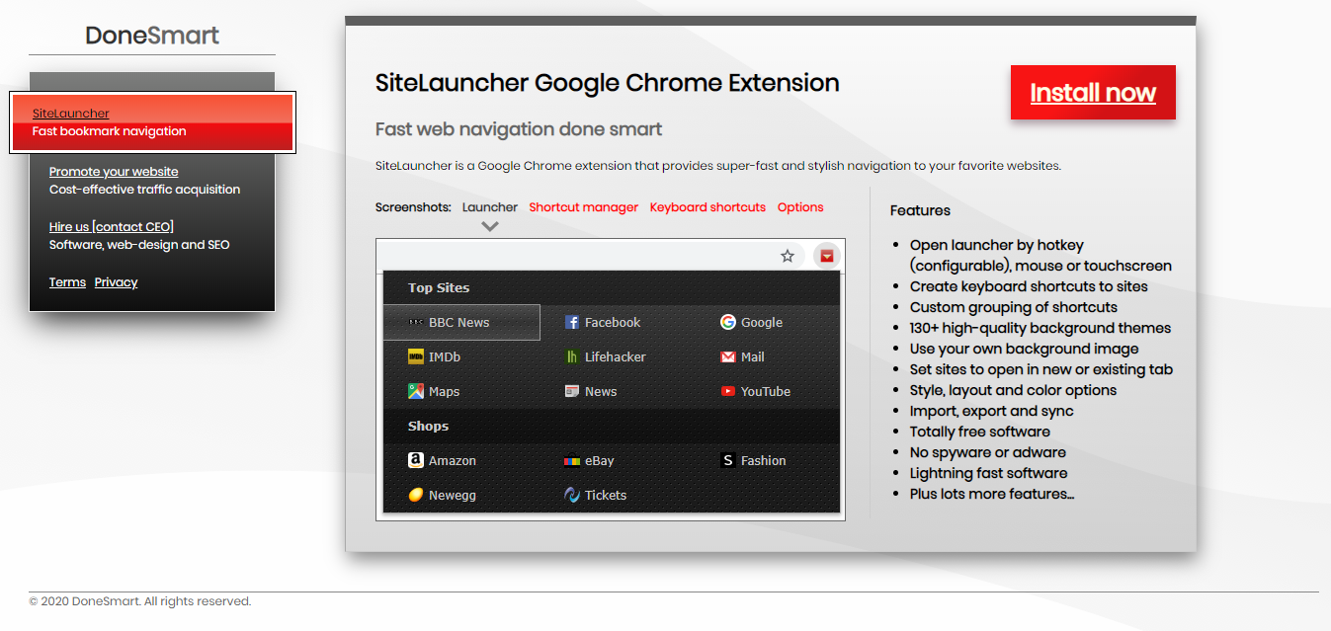This screenshot has width=1331, height=631.
Task: Select the Google shortcut icon
Action: click(751, 322)
